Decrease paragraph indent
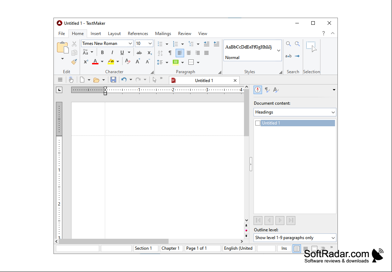The image size is (392, 272). [216, 44]
